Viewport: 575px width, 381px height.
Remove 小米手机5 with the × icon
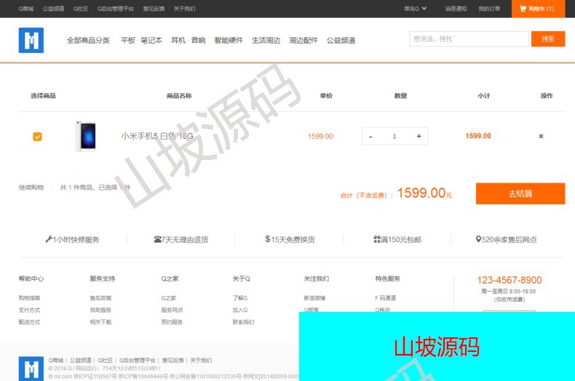[541, 136]
